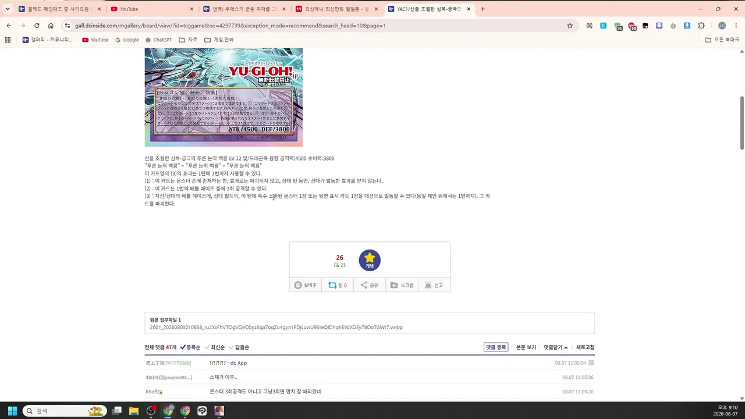Click the 댓글 등록 button
Screen dimensions: 745x419
tap(496, 347)
